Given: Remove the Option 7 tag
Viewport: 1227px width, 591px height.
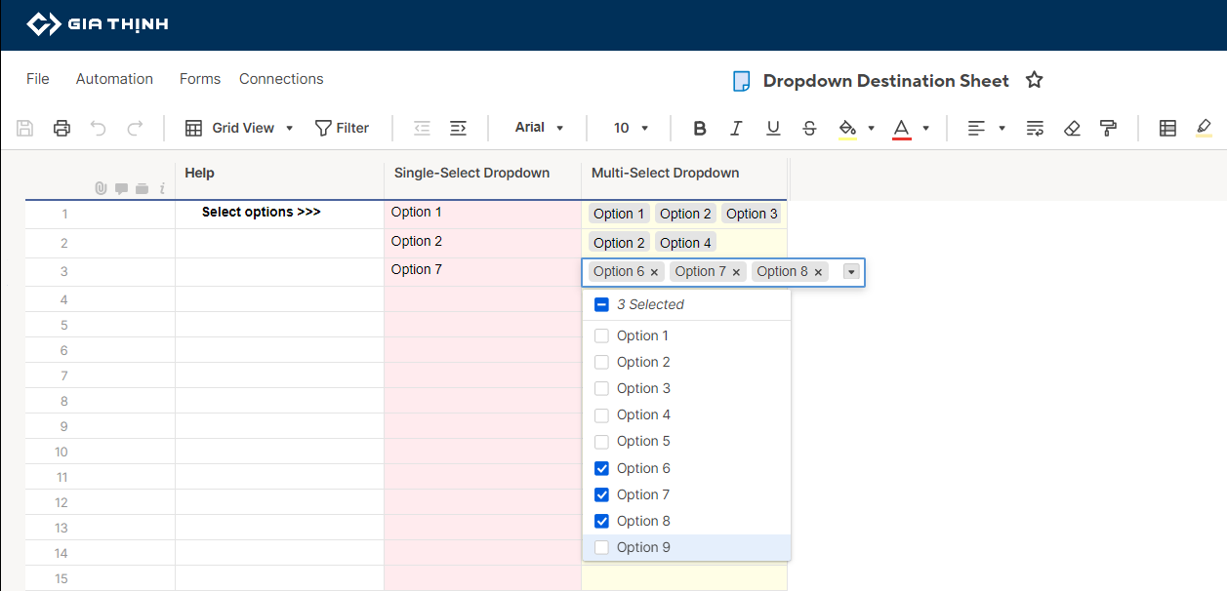Looking at the screenshot, I should click(x=736, y=272).
